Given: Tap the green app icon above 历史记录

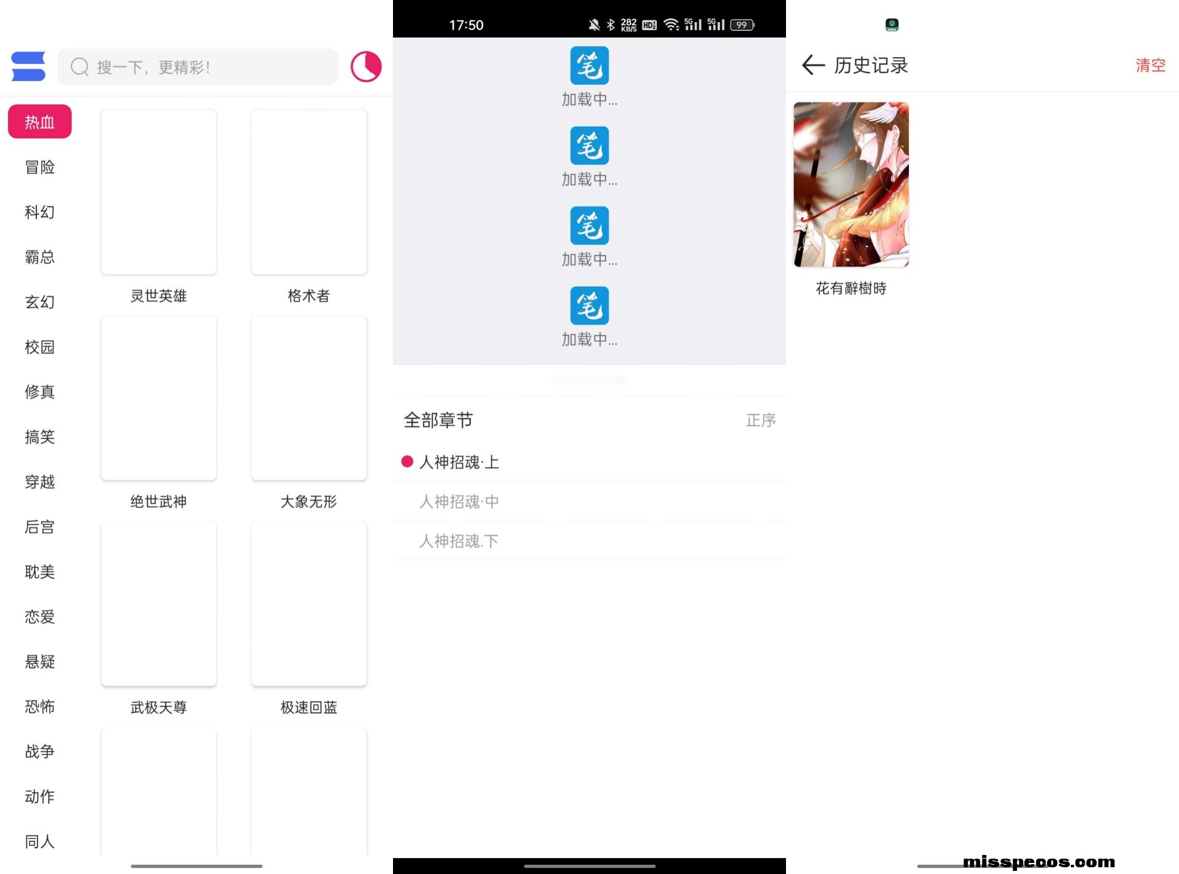Looking at the screenshot, I should click(x=892, y=25).
